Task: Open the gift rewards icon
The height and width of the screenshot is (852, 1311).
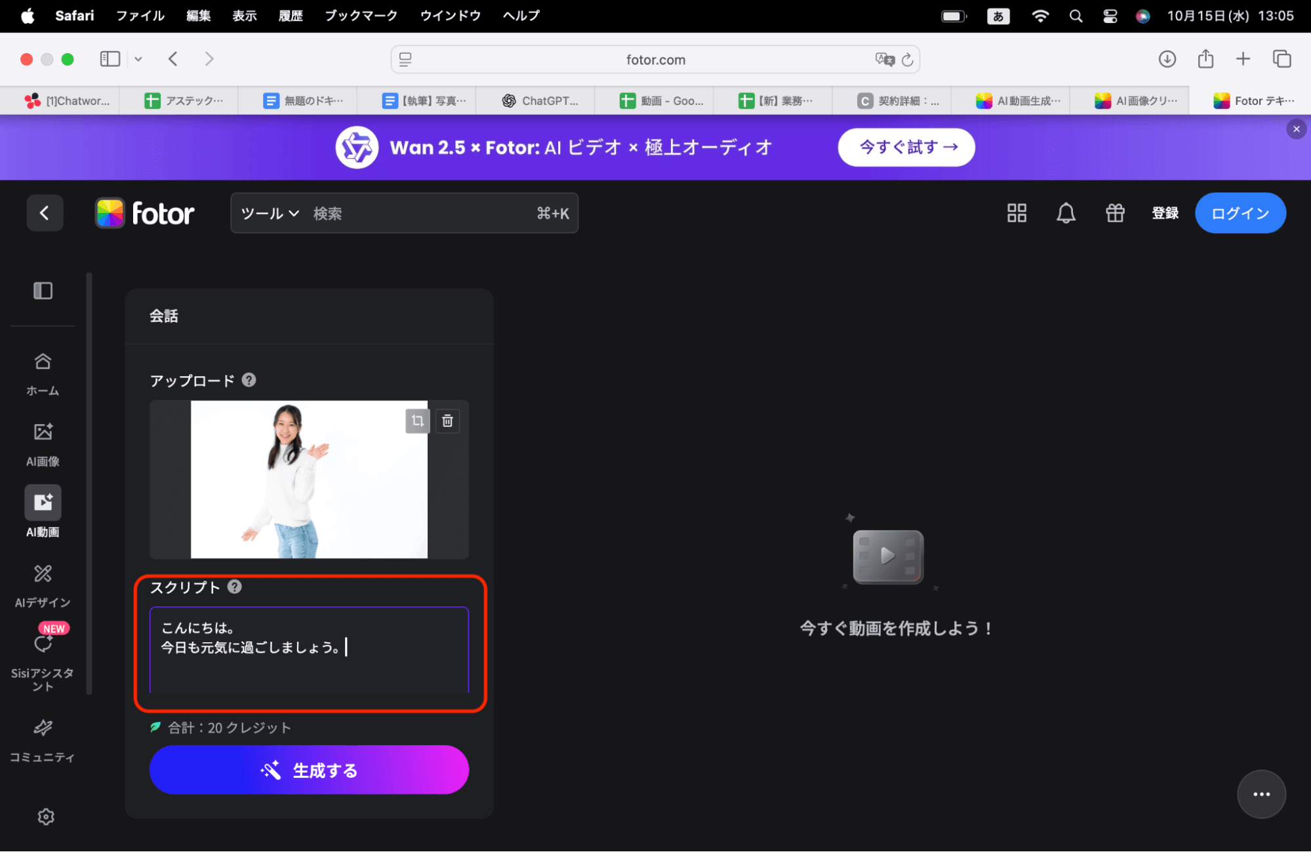Action: pos(1114,213)
